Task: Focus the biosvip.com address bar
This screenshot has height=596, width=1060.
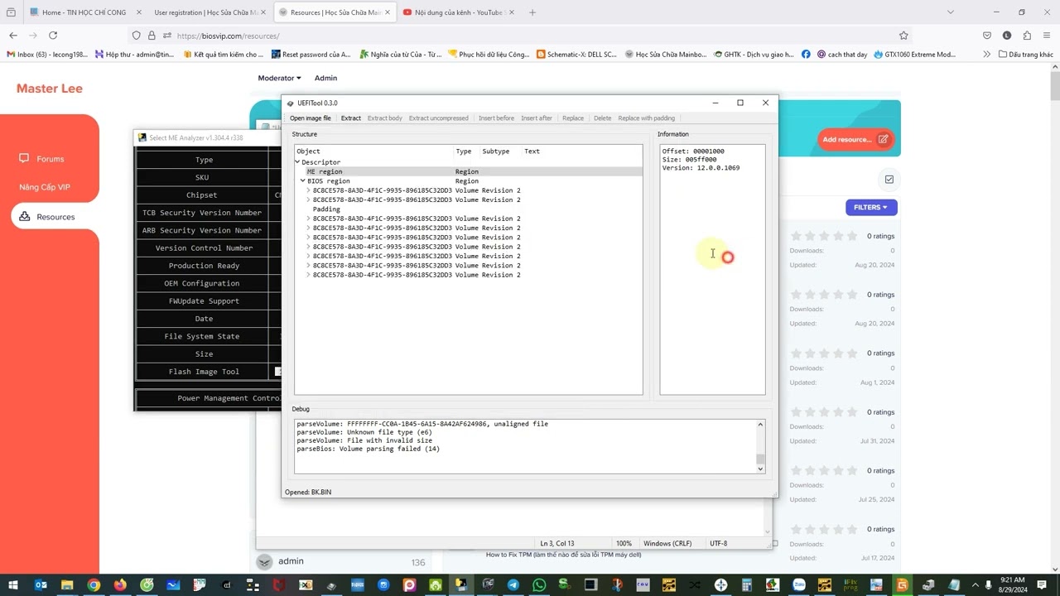Action: 530,36
